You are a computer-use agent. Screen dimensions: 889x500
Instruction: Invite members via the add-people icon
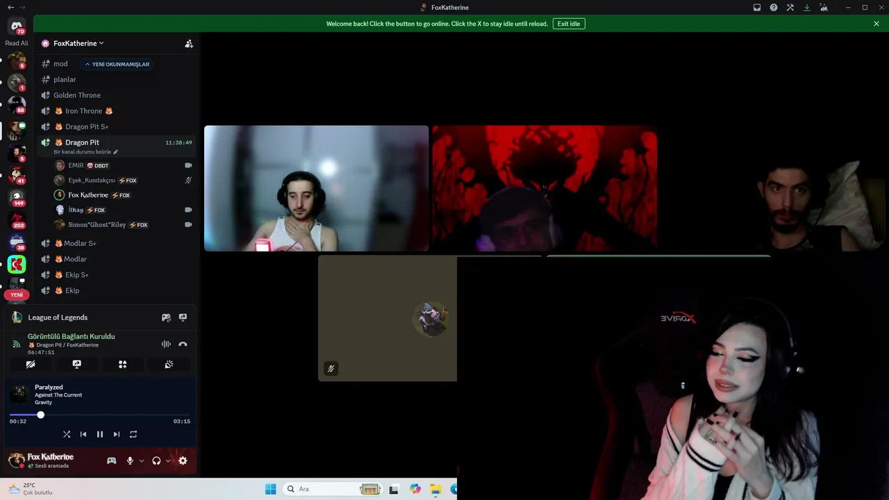[189, 43]
